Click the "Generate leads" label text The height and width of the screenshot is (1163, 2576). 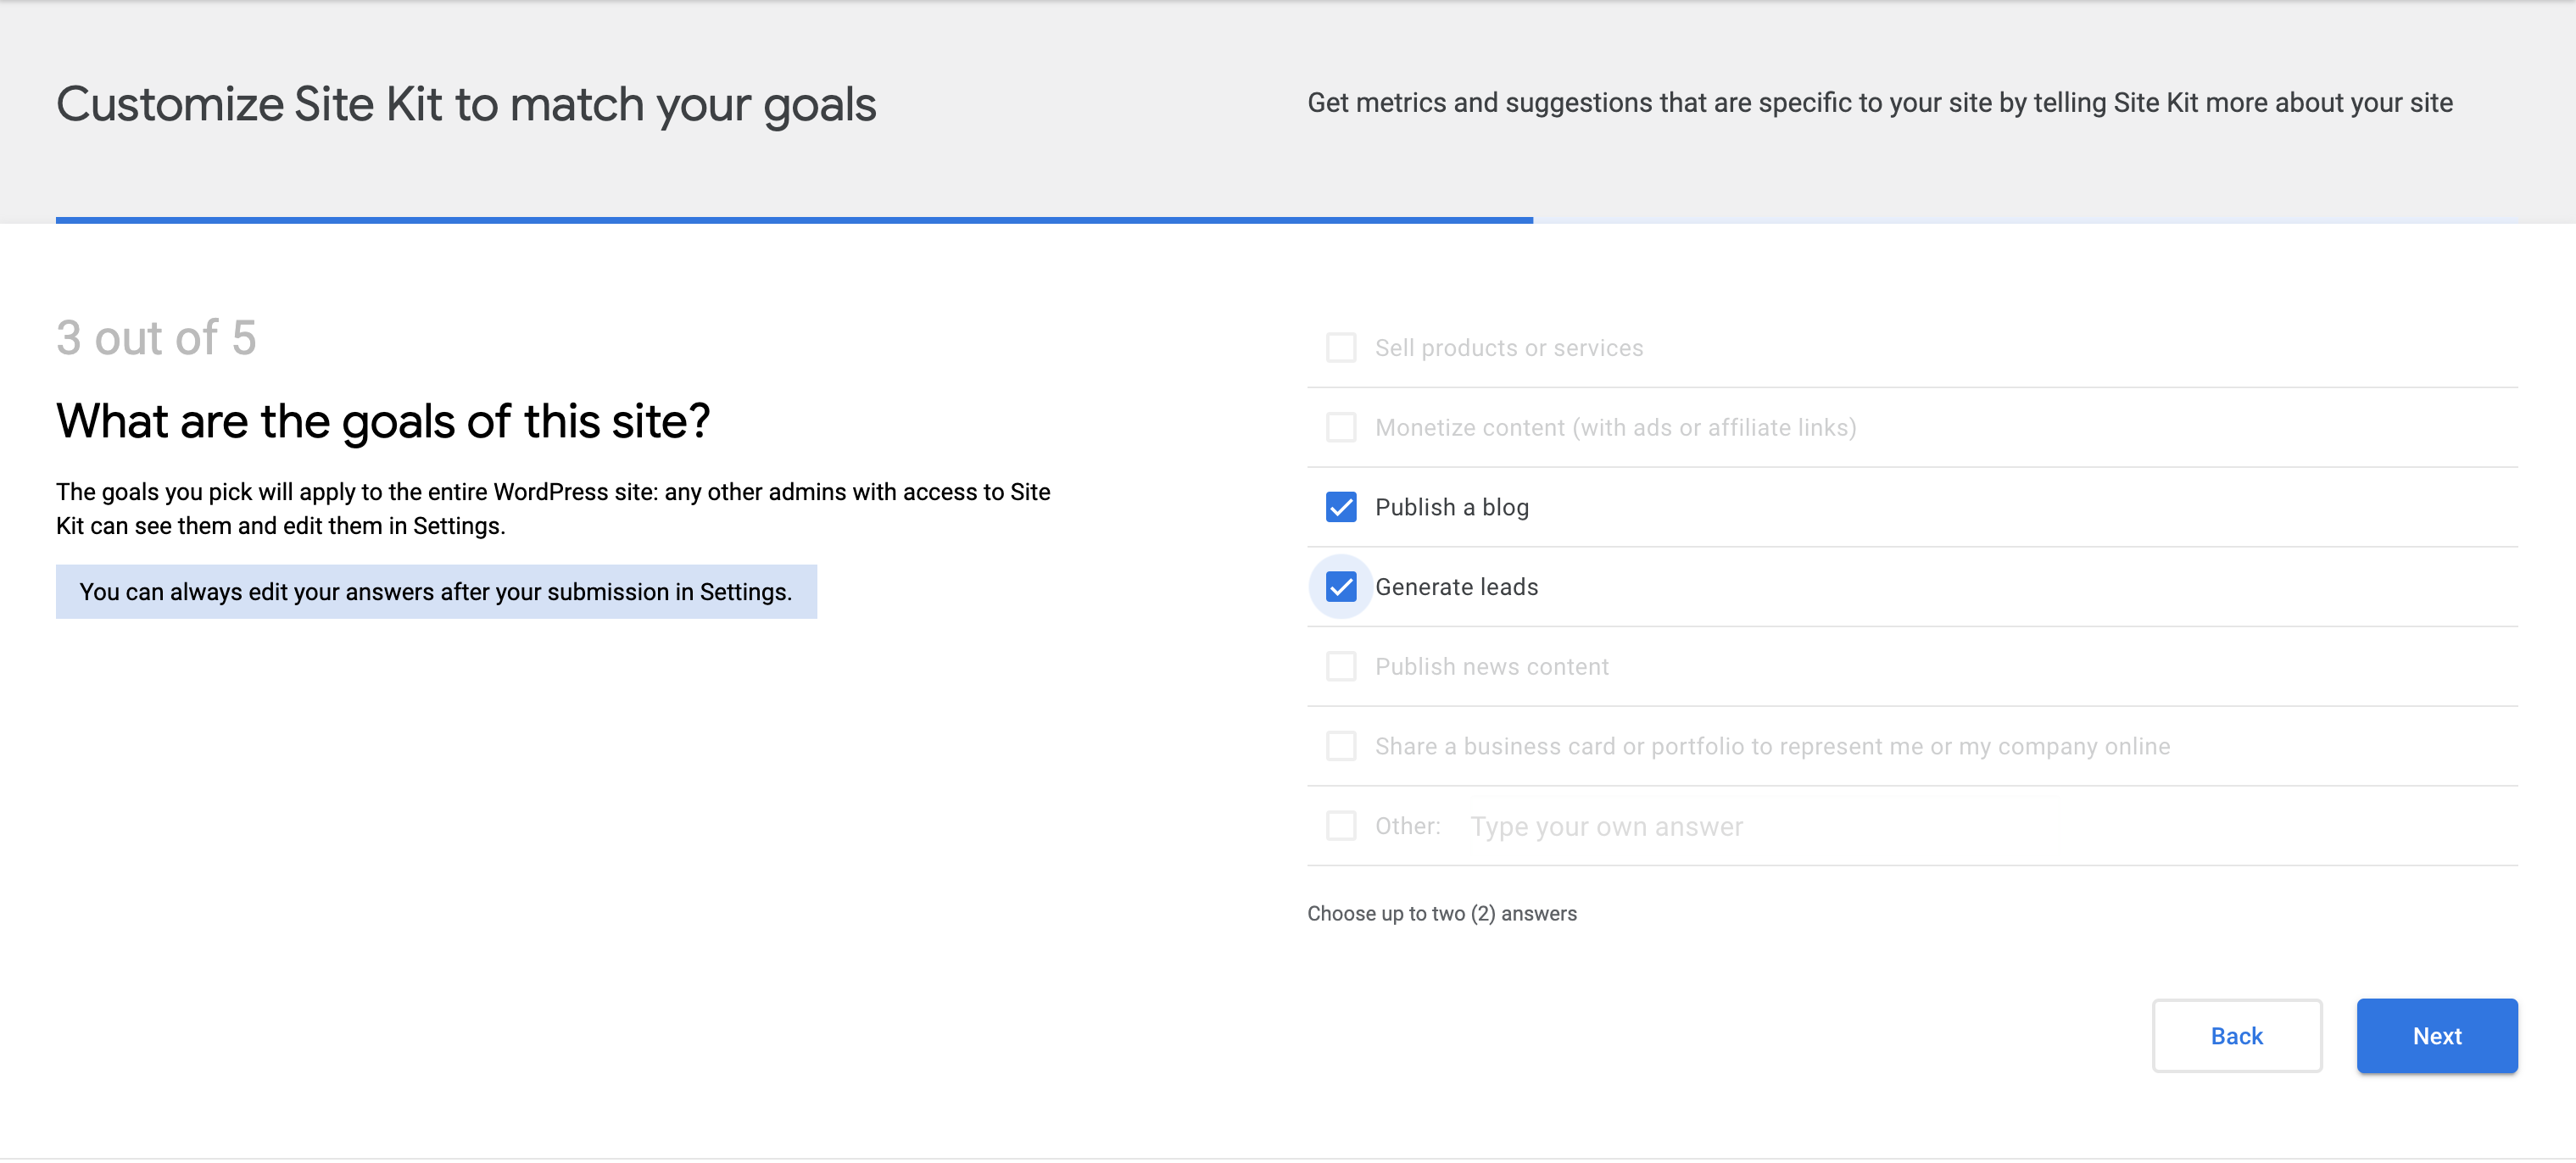tap(1457, 587)
